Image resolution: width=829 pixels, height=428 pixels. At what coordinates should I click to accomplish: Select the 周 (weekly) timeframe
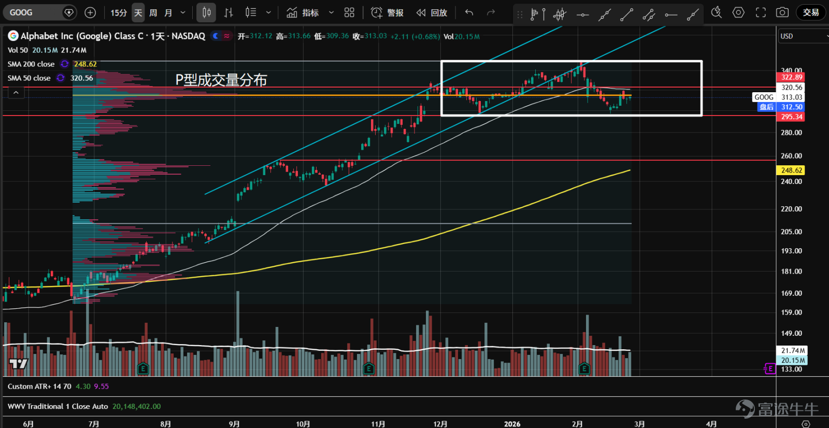tap(153, 12)
